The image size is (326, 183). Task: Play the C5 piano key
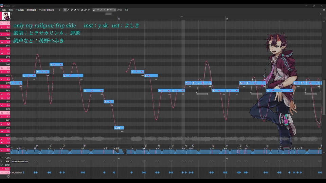[5, 23]
